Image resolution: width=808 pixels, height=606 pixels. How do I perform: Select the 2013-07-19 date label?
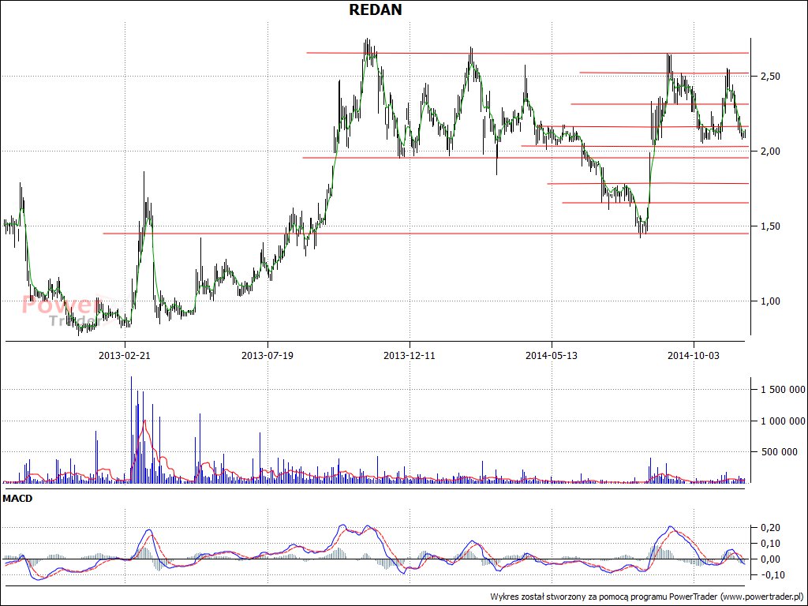click(x=267, y=356)
